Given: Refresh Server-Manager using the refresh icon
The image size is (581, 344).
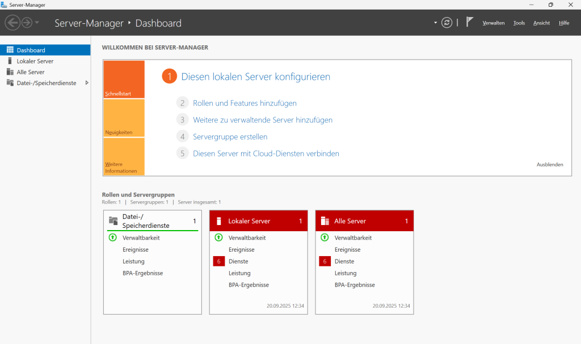Looking at the screenshot, I should (x=447, y=22).
